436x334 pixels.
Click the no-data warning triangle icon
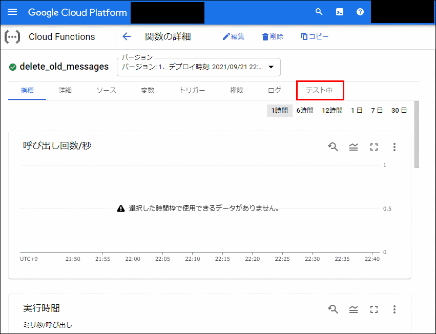[x=121, y=208]
